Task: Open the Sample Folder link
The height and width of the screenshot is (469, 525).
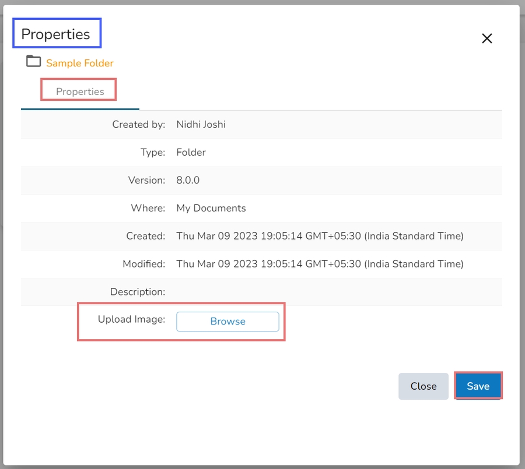Action: pyautogui.click(x=80, y=63)
